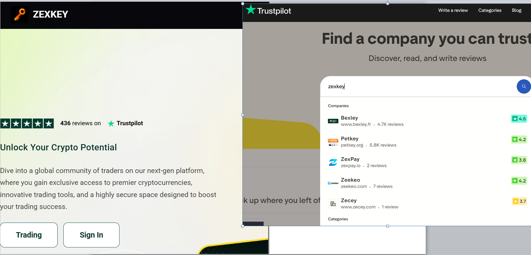Click the Trustpilot logo beside 436 reviews
Image resolution: width=531 pixels, height=255 pixels.
click(x=125, y=123)
